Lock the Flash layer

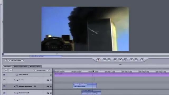coord(51,80)
